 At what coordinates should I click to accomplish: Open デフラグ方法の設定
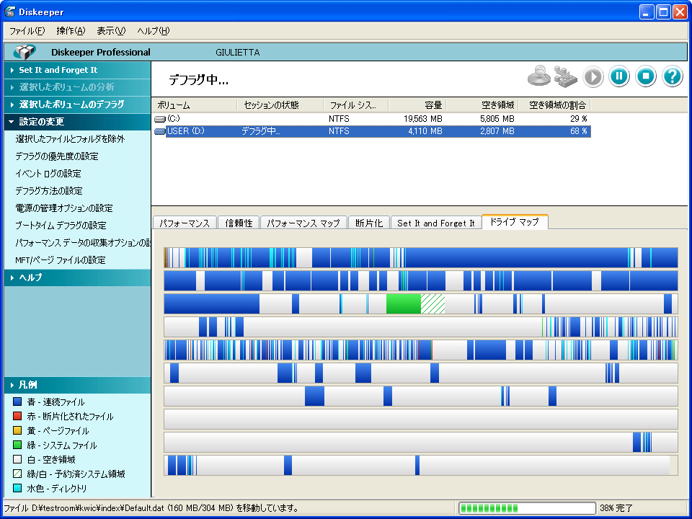pos(49,190)
